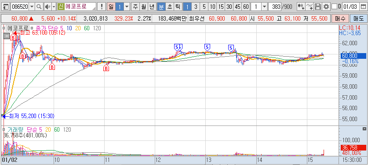Select the 주 weekly chart period
The height and width of the screenshot is (165, 368).
click(x=135, y=7)
